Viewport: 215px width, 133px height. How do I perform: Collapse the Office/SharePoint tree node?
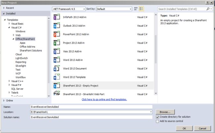(13, 39)
